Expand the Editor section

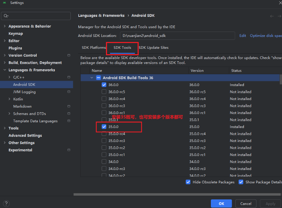(x=5, y=41)
